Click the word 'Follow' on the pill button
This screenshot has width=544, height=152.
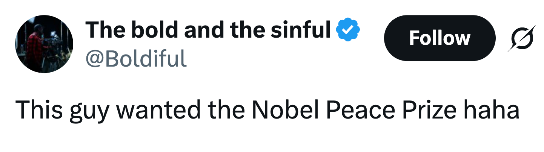tap(440, 38)
